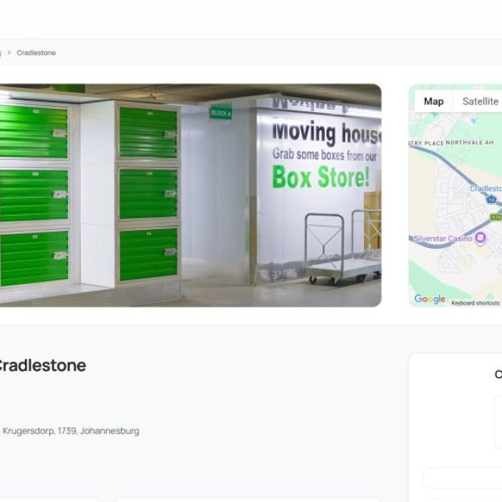Click the Box Store! text in the photo

click(320, 178)
